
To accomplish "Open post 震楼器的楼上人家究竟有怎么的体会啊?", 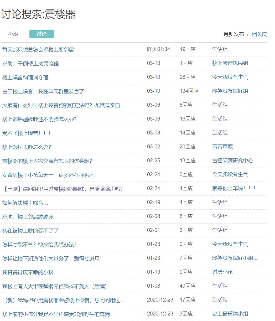I will click(x=47, y=161).
